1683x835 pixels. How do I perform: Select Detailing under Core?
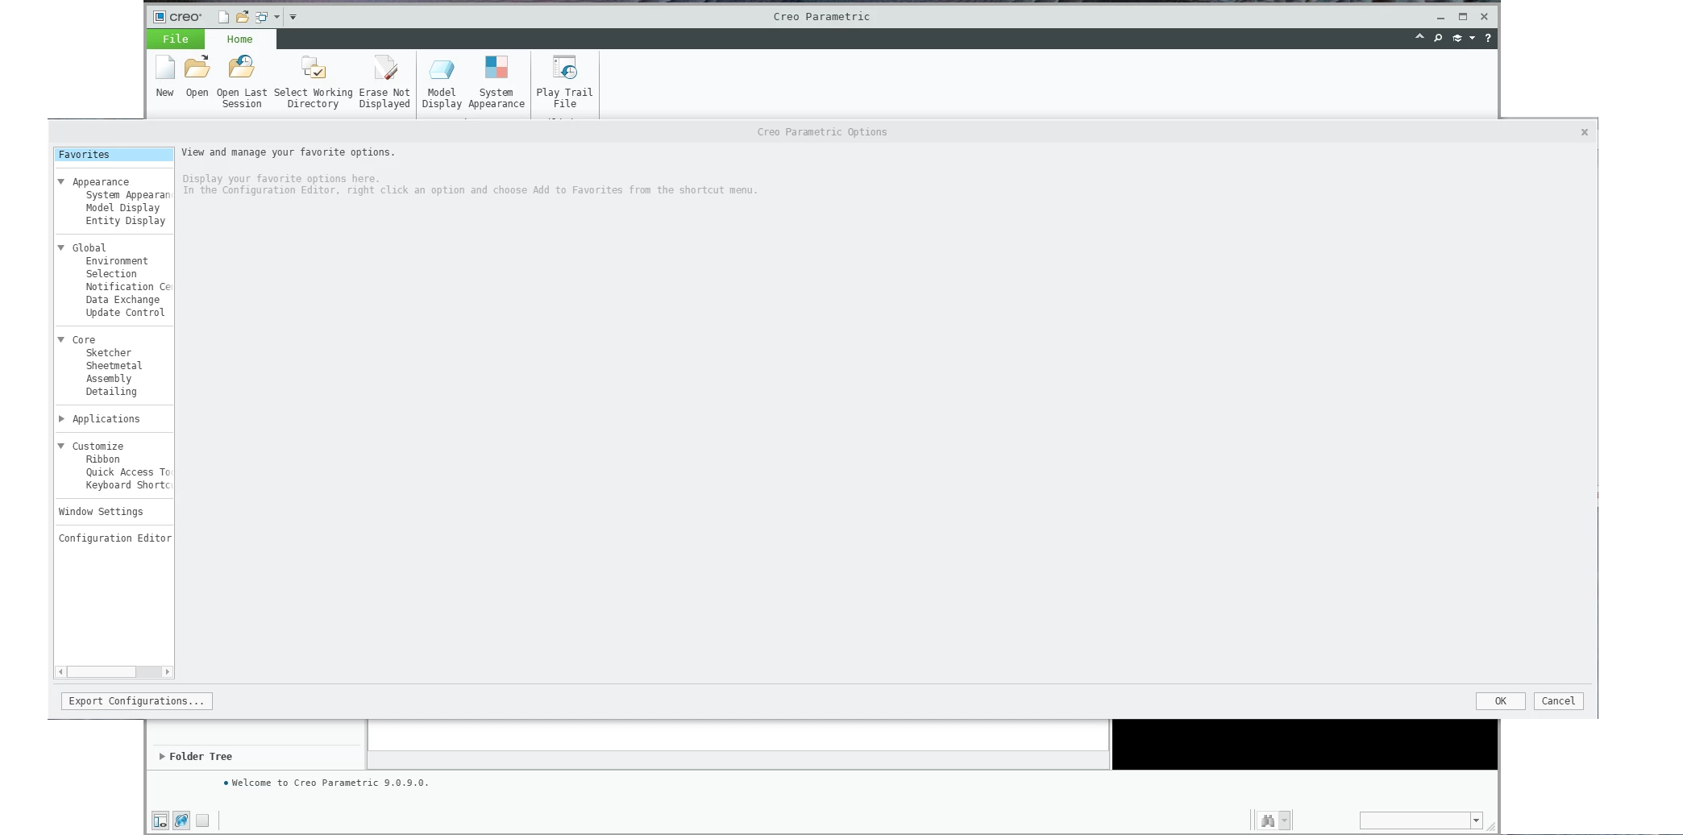point(111,392)
